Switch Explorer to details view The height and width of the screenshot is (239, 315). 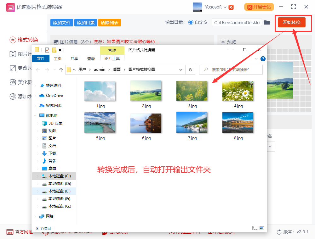point(255,228)
